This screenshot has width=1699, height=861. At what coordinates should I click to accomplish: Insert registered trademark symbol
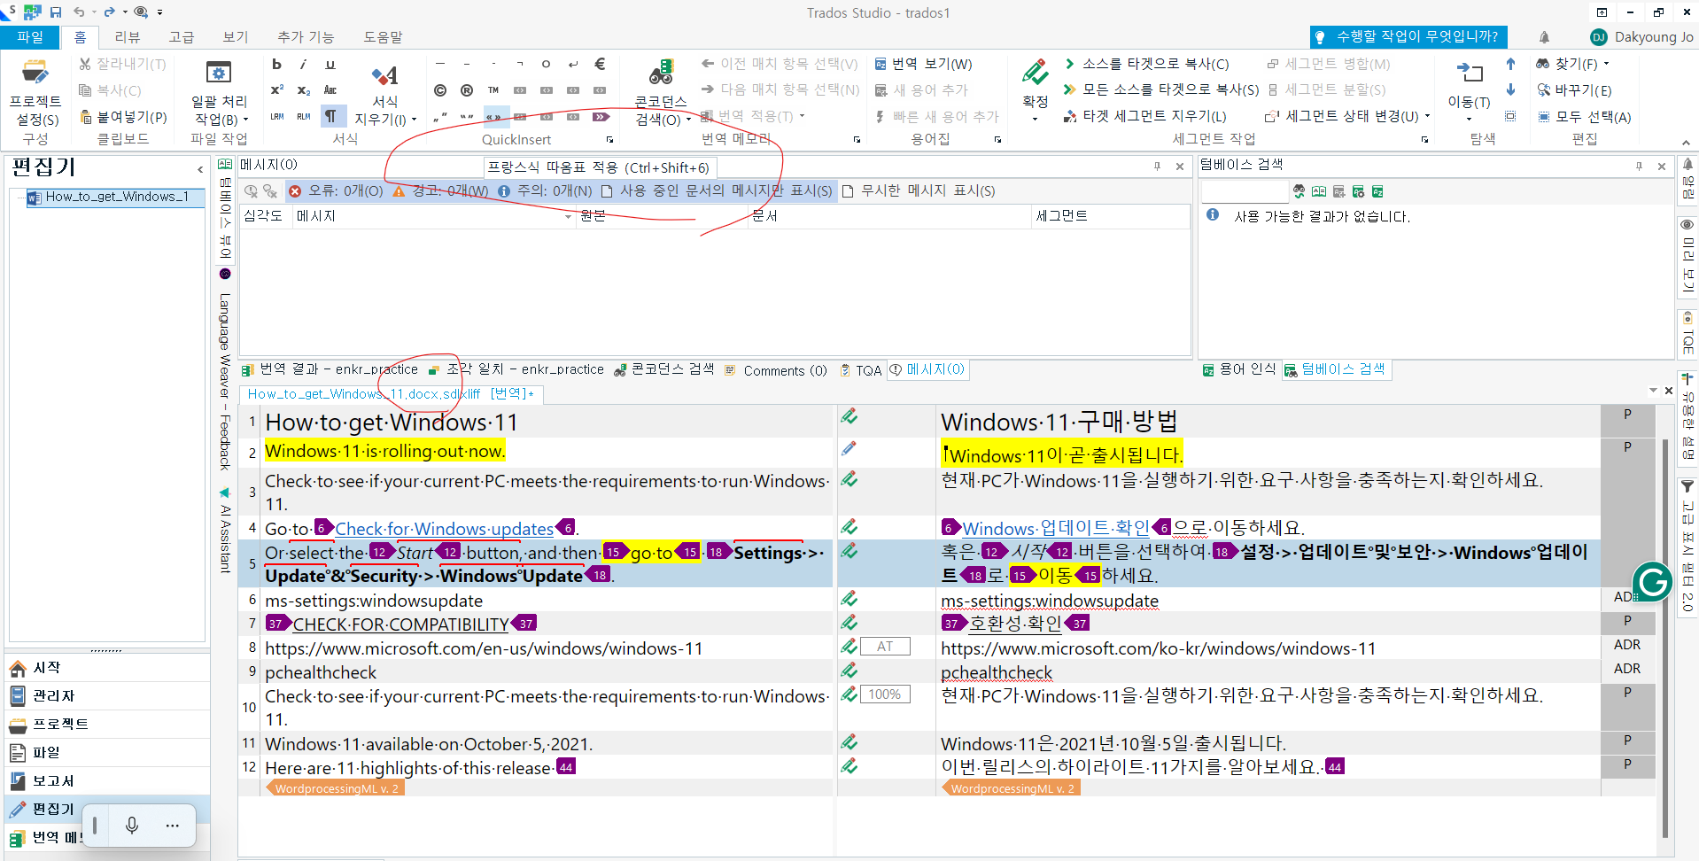coord(467,89)
